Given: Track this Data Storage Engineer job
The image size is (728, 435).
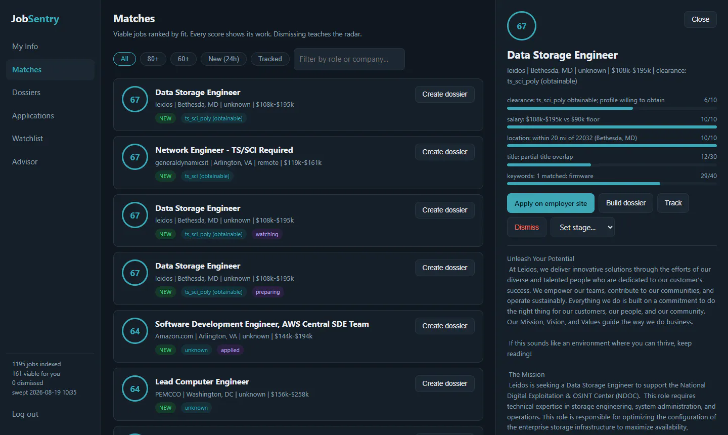Looking at the screenshot, I should [673, 203].
